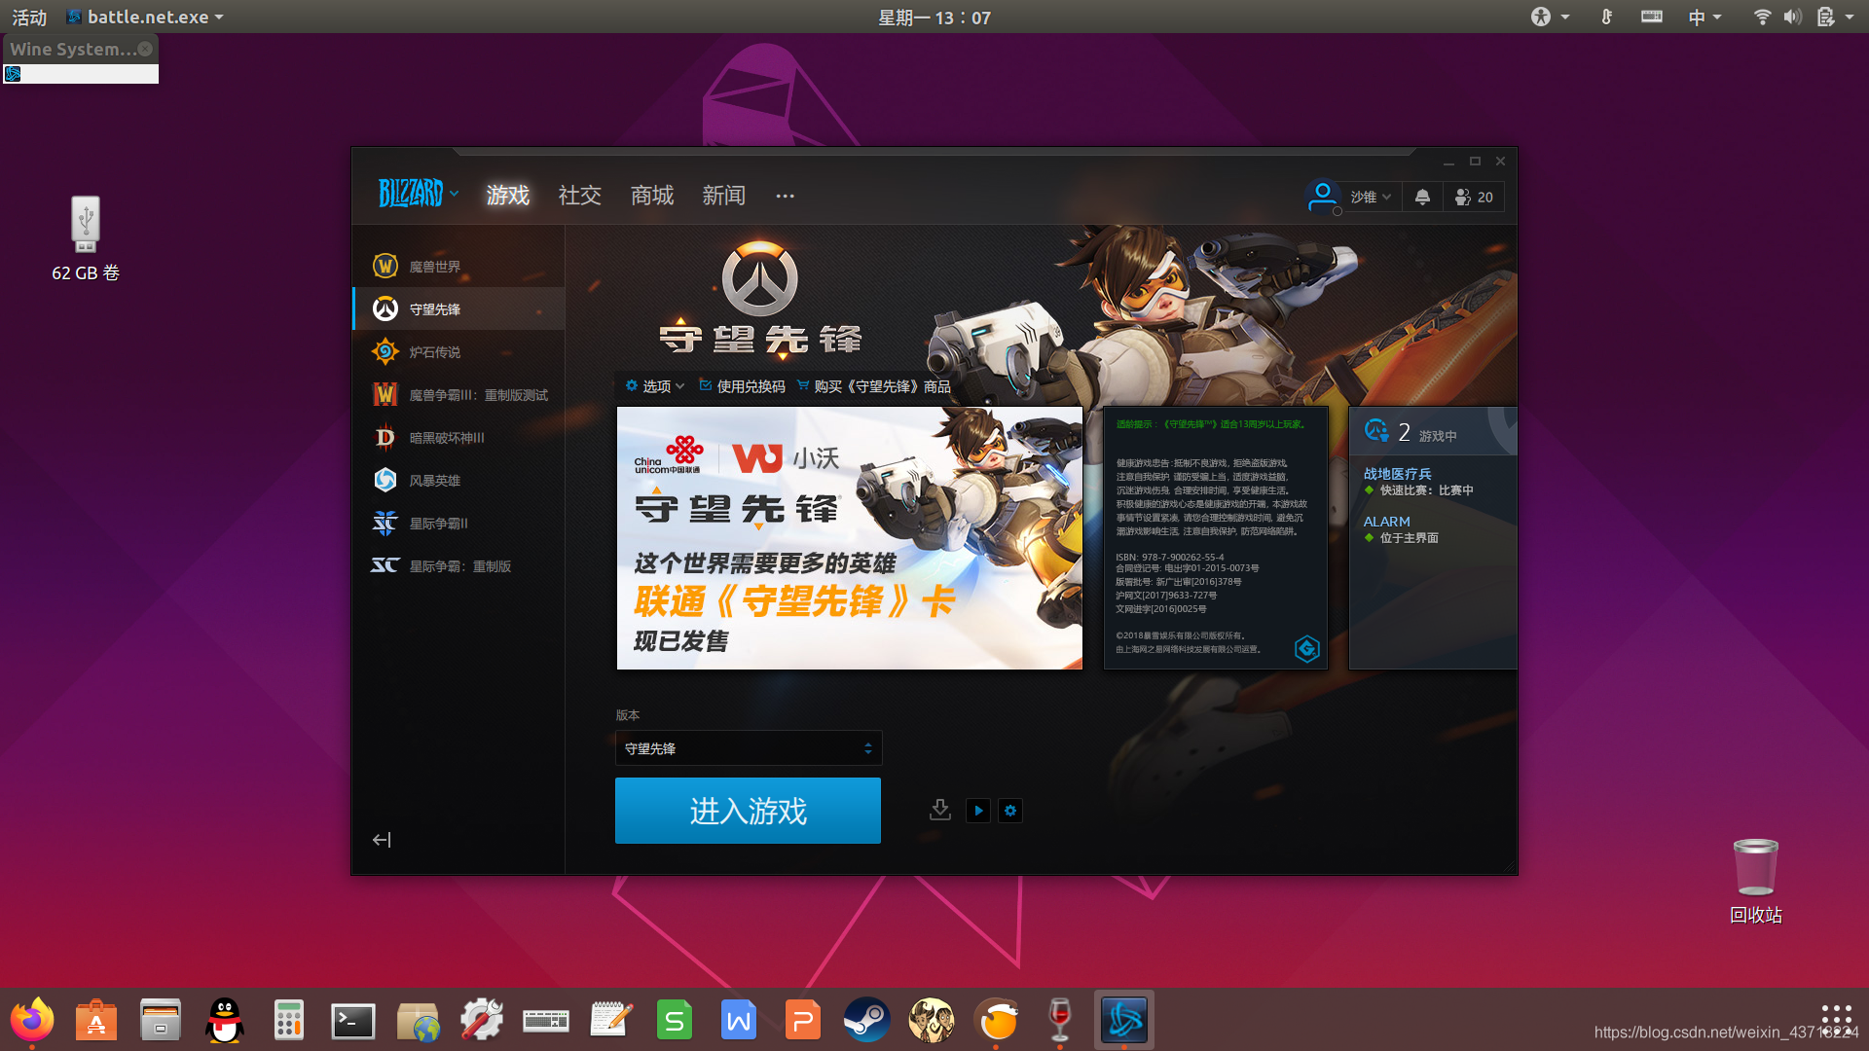The image size is (1869, 1051).
Task: Launch Steam from the dock
Action: coord(867,1020)
